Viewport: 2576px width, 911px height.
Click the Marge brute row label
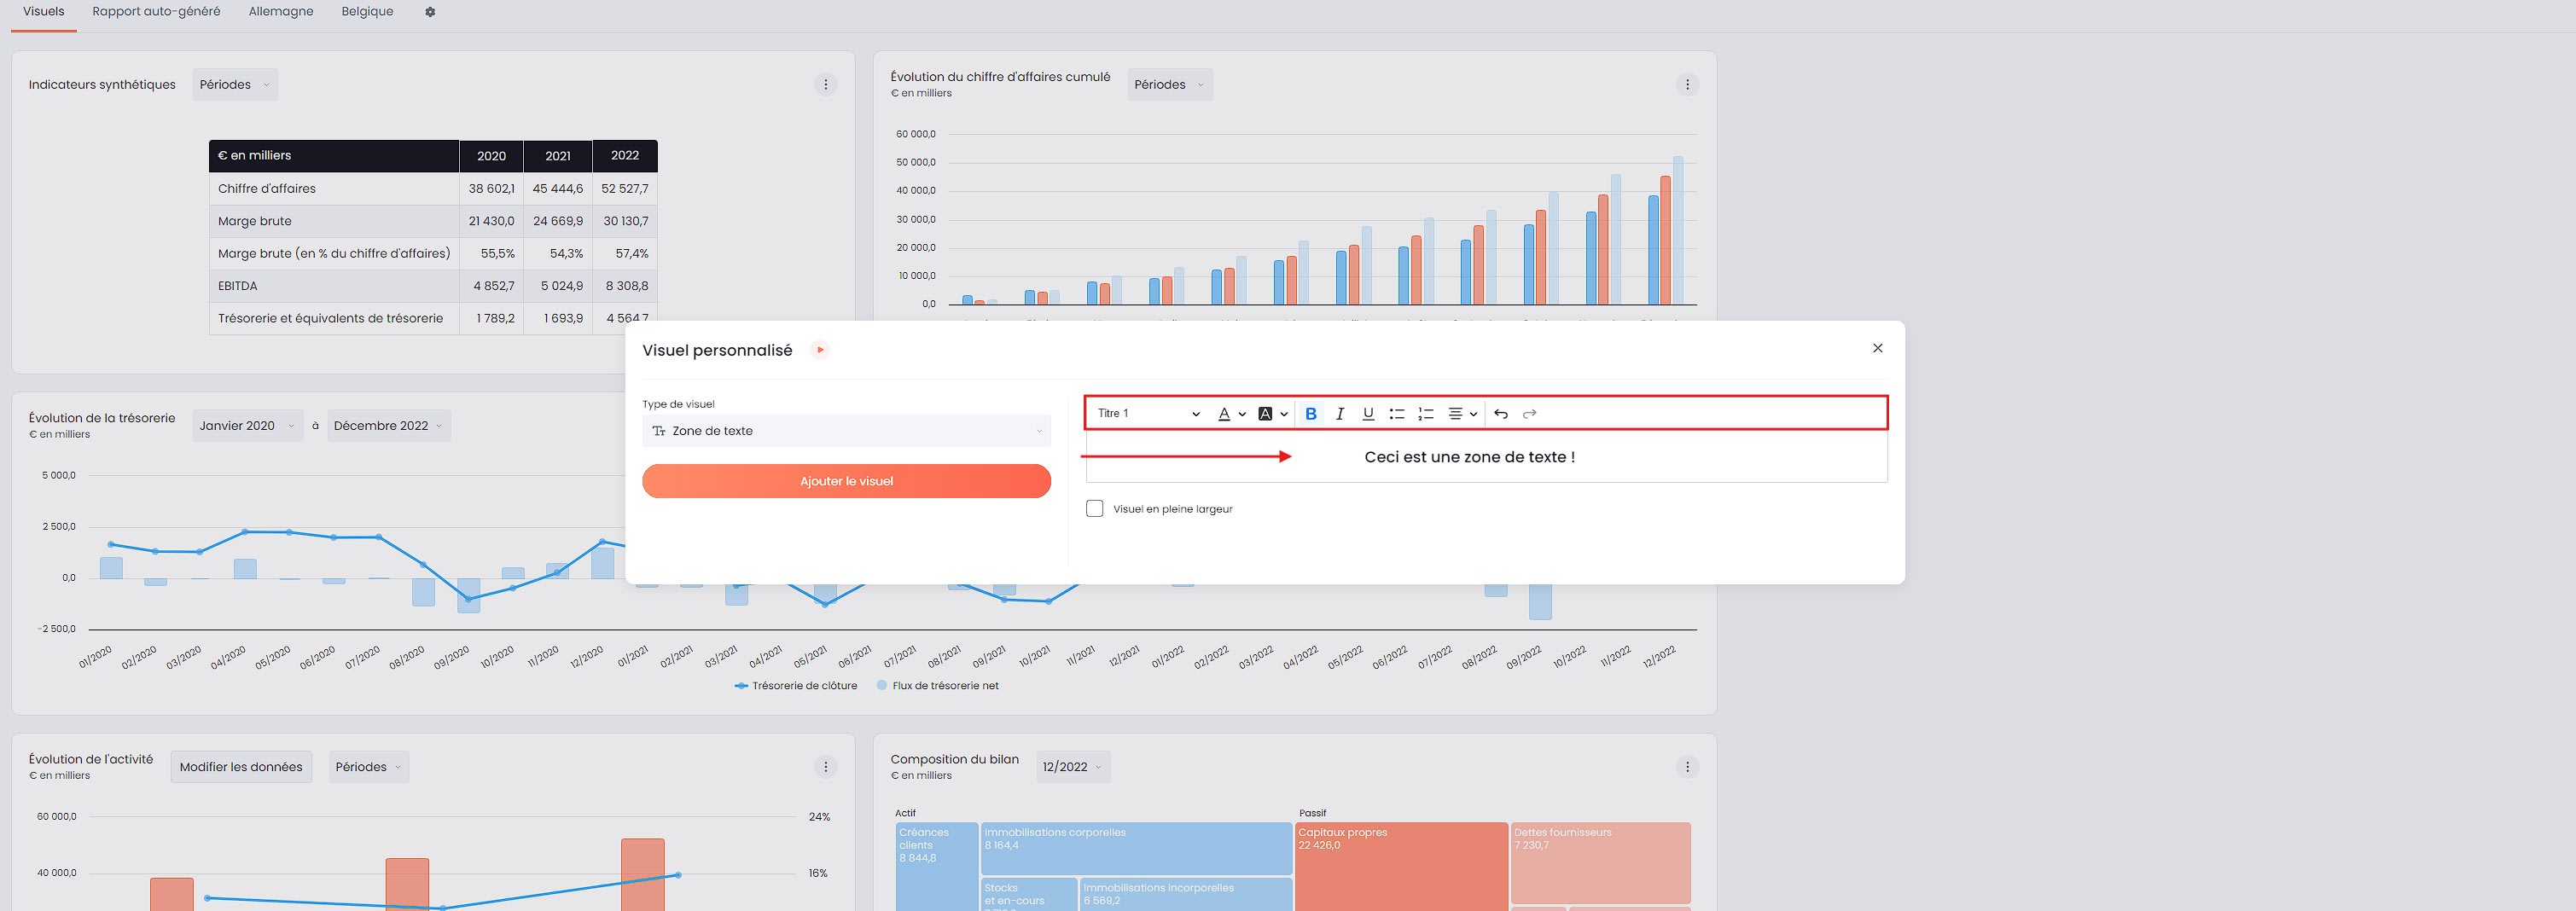click(x=255, y=221)
